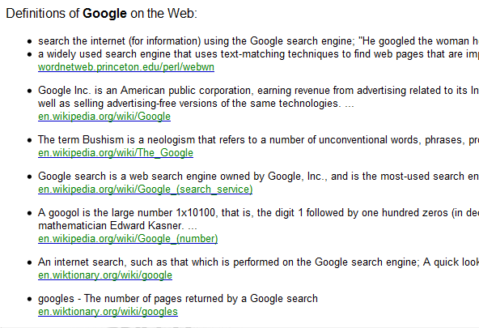Visit the Google_(search_service) Wikipedia link
The height and width of the screenshot is (328, 479).
tap(145, 189)
